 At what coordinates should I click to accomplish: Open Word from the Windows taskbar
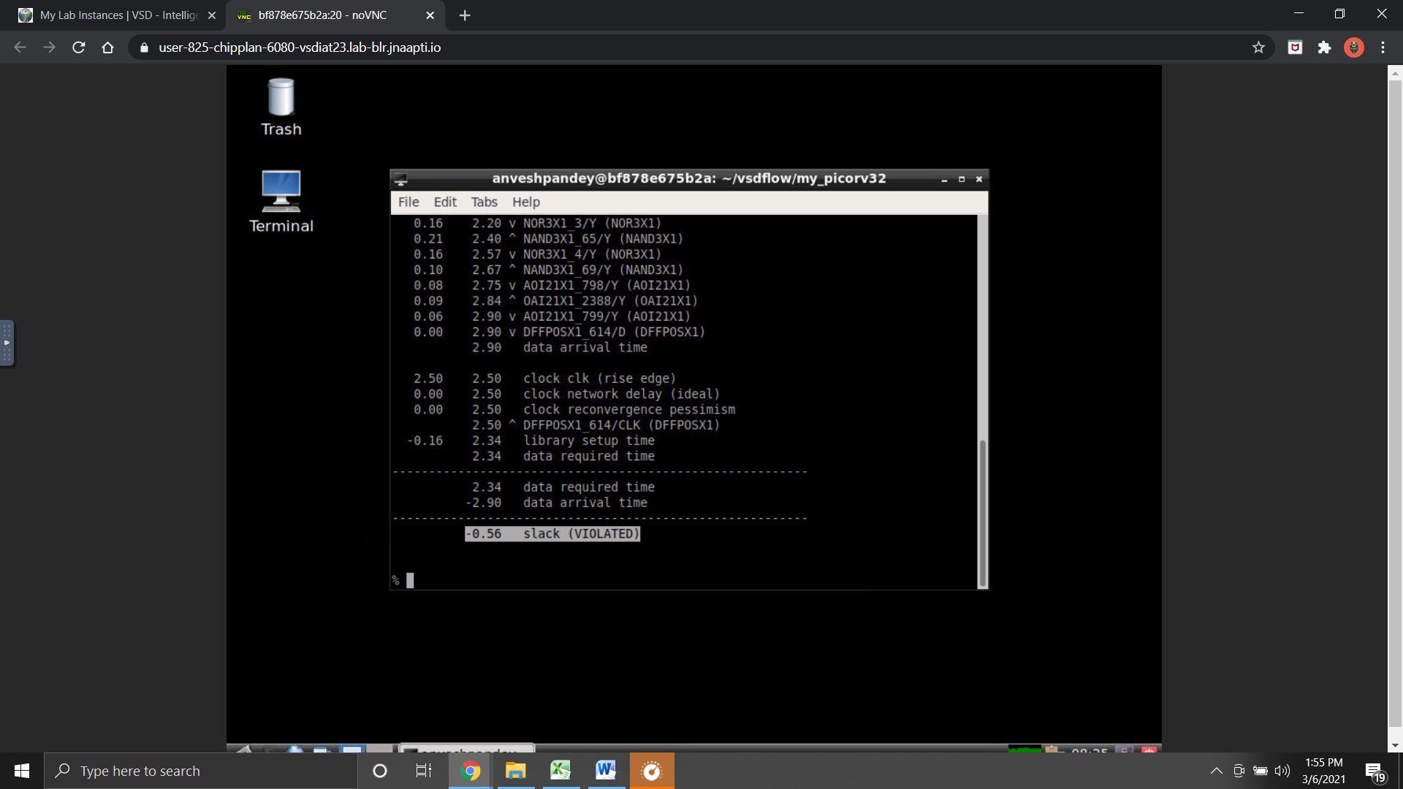coord(606,771)
